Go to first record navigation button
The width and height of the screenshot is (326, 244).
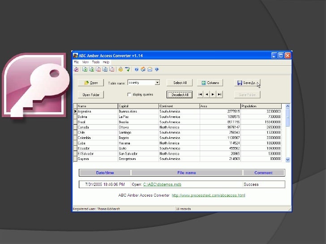click(200, 94)
